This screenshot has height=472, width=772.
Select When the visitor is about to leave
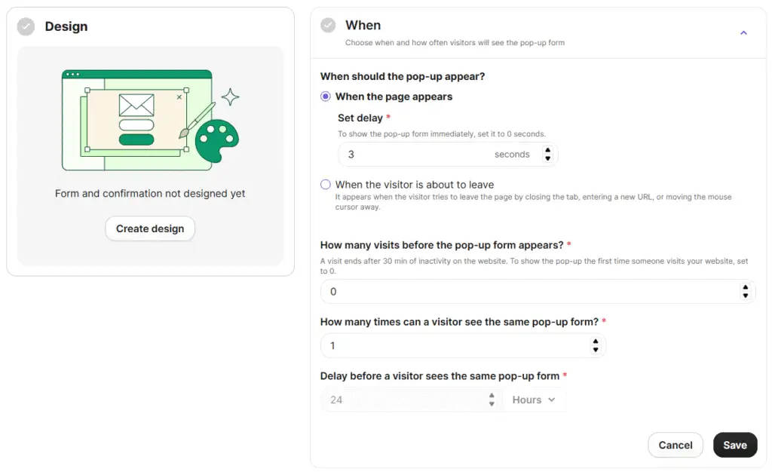[325, 184]
